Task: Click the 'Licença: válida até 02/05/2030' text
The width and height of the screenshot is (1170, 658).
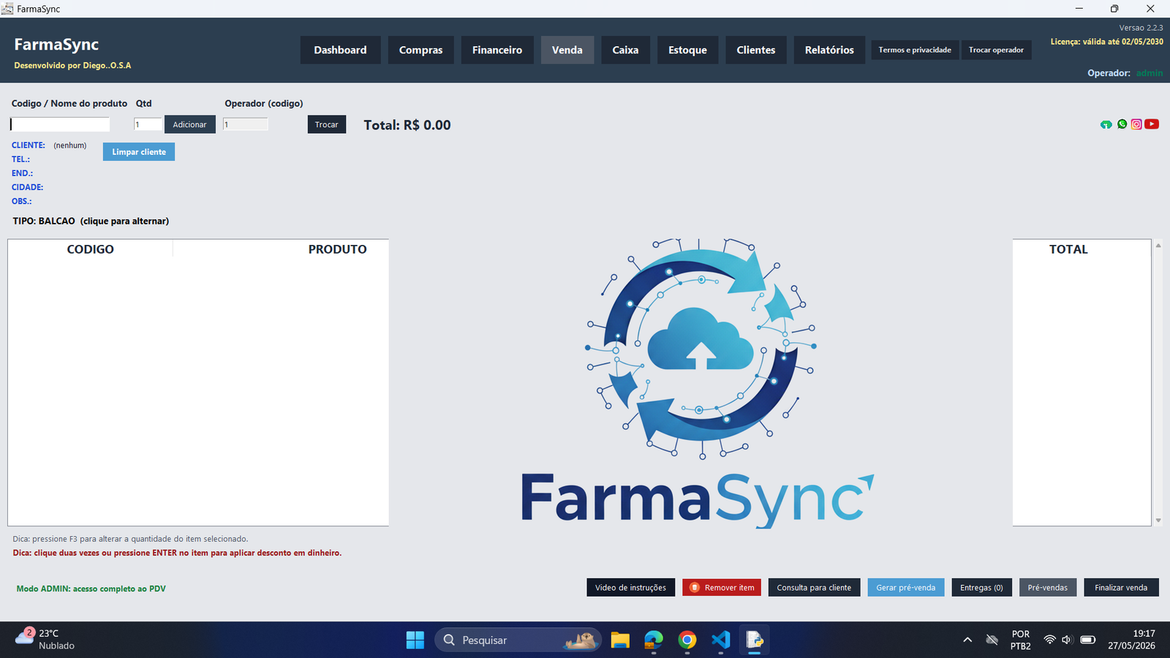Action: click(1106, 42)
